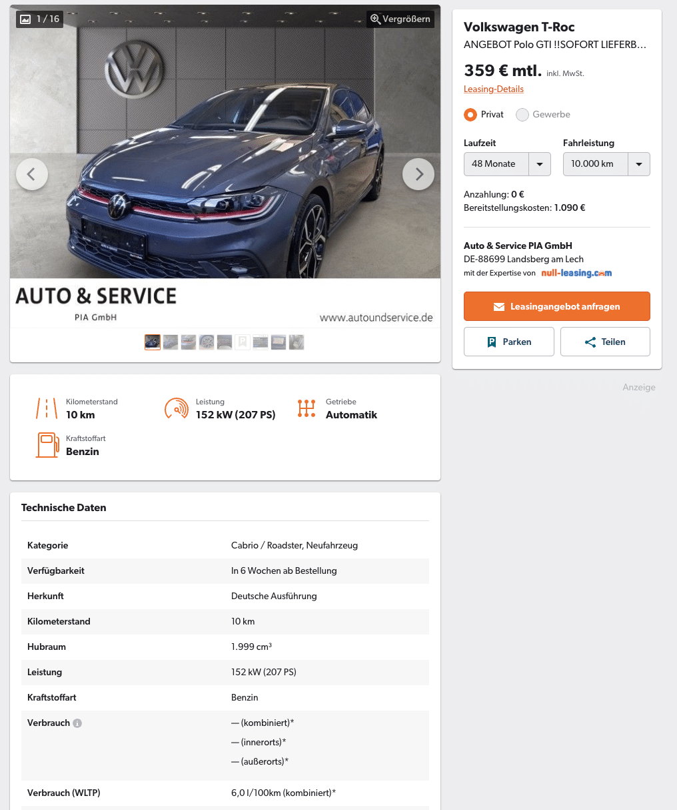
Task: Select the wheel rim gallery thumbnail
Action: coord(207,342)
